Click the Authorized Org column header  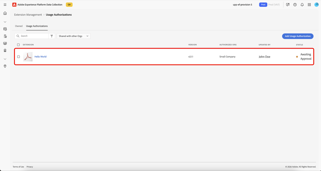(x=228, y=45)
